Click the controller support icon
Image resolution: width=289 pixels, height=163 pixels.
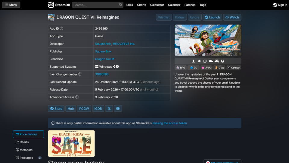(216, 61)
